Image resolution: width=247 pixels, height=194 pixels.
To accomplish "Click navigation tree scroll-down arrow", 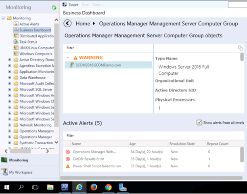I will click(x=57, y=142).
